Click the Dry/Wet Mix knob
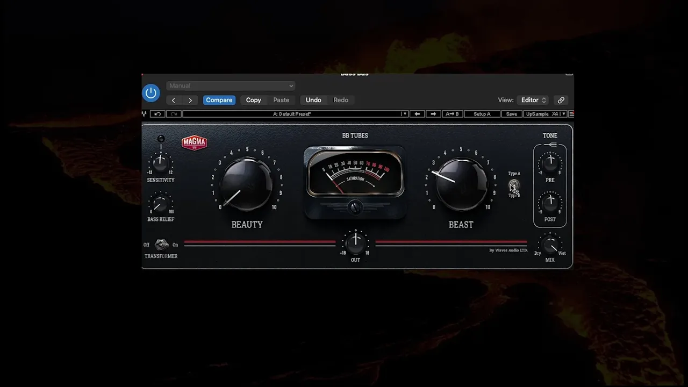Image resolution: width=688 pixels, height=387 pixels. point(550,245)
